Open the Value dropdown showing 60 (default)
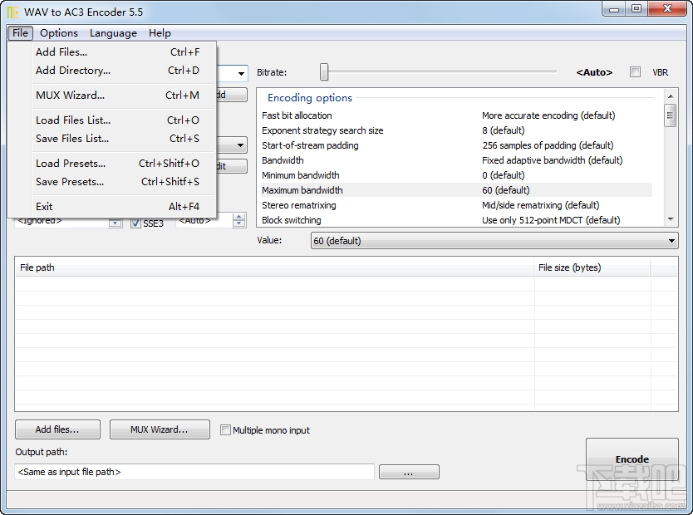This screenshot has height=515, width=693. [x=671, y=240]
